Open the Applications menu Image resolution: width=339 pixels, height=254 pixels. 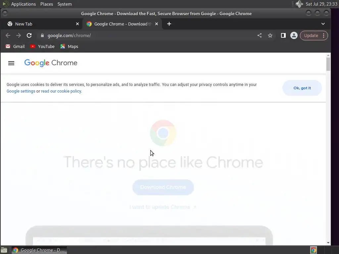tap(24, 4)
